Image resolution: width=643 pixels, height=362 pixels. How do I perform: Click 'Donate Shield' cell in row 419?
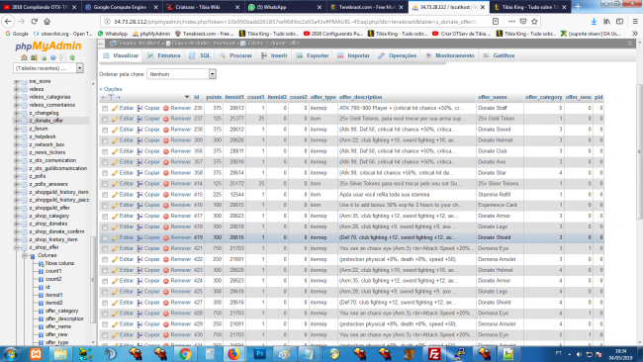[x=495, y=237]
